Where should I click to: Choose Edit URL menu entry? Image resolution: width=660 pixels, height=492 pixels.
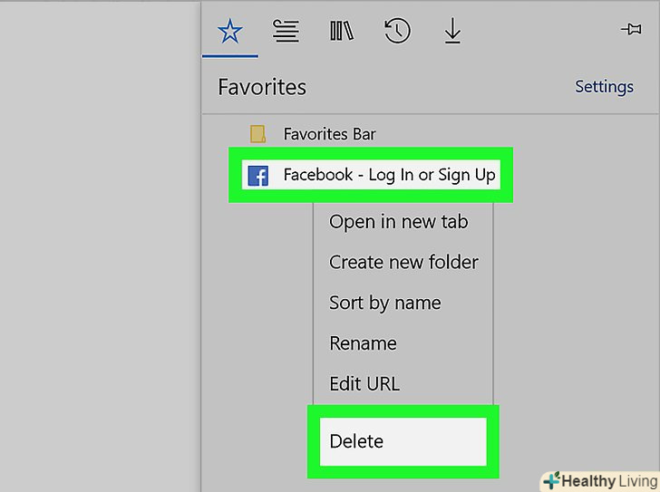pyautogui.click(x=364, y=383)
